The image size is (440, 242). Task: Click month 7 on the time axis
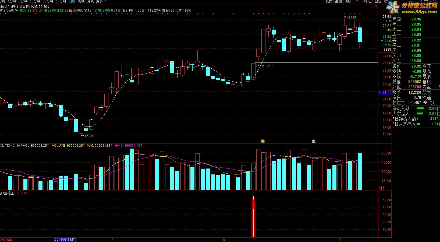112,240
